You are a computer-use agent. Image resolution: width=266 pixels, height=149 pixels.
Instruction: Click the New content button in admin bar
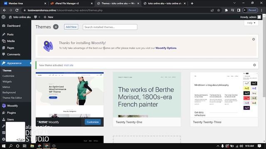(49, 17)
